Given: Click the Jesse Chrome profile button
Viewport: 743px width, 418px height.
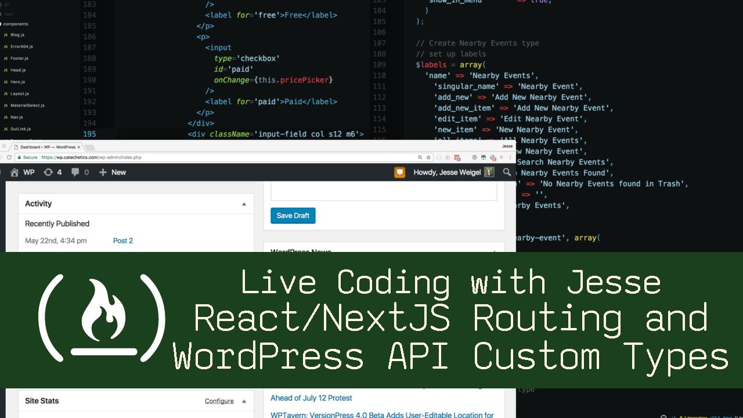Looking at the screenshot, I should tap(507, 147).
